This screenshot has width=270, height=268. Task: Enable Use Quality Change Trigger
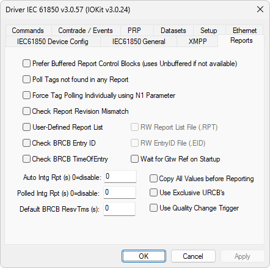pyautogui.click(x=153, y=208)
